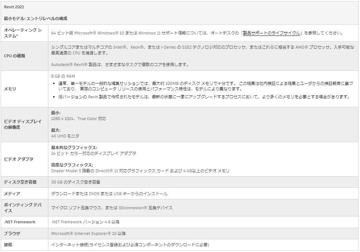
Task: Select the 高度なグラフィックス: subheading
Action: pos(72,165)
